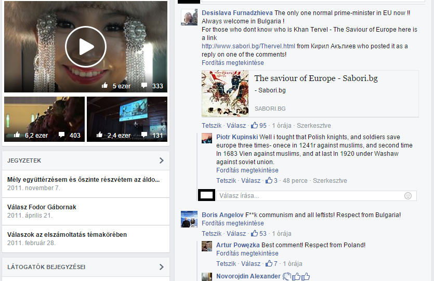Show translation of Piotr Kupinski's reply
Image resolution: width=434 pixels, height=281 pixels.
247,170
